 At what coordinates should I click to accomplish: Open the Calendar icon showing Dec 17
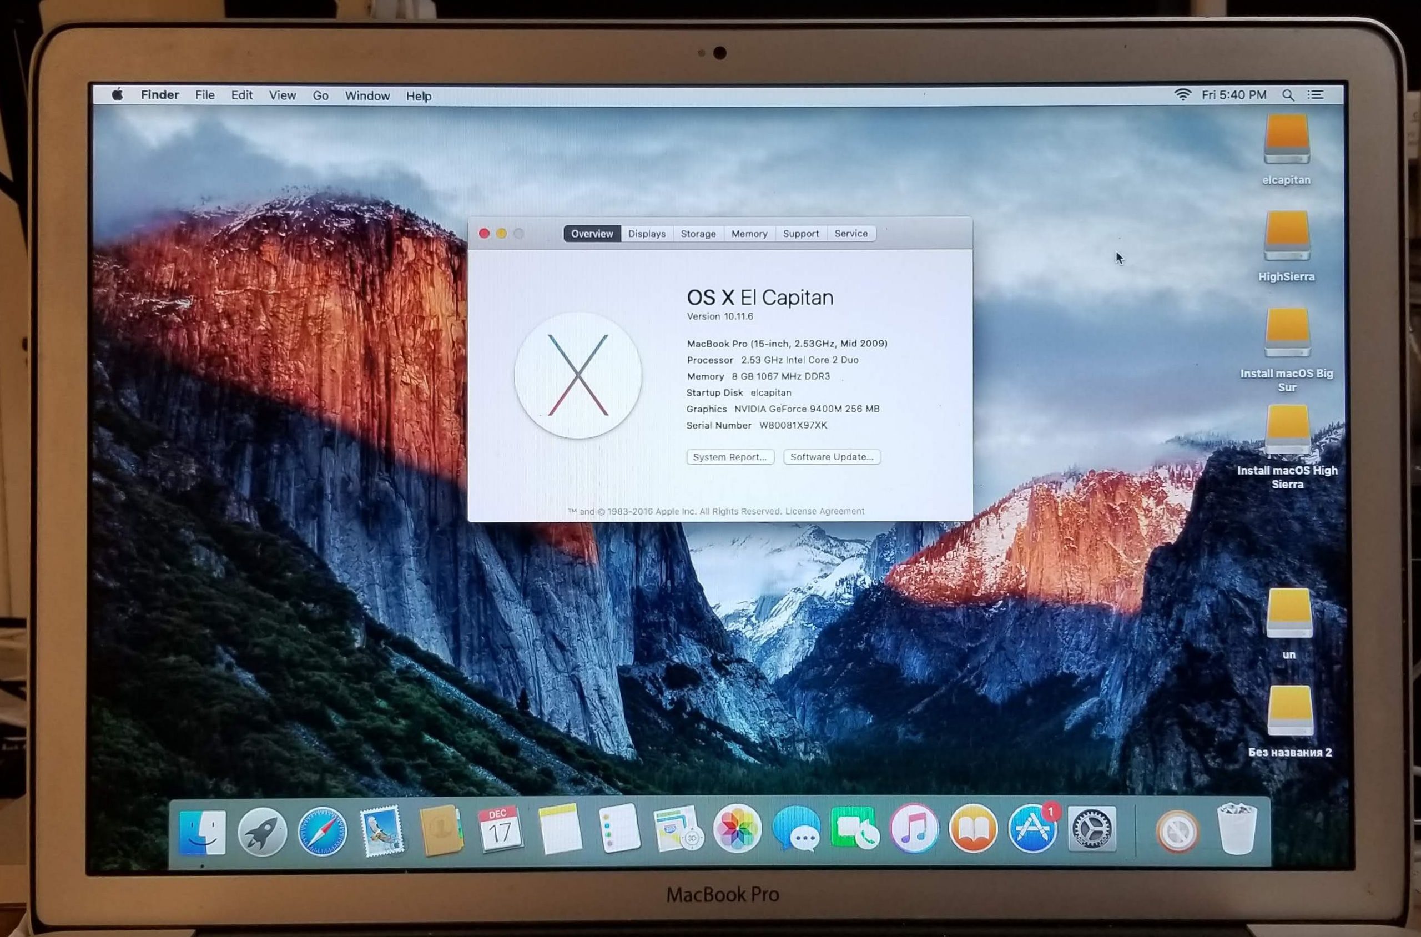pos(500,829)
